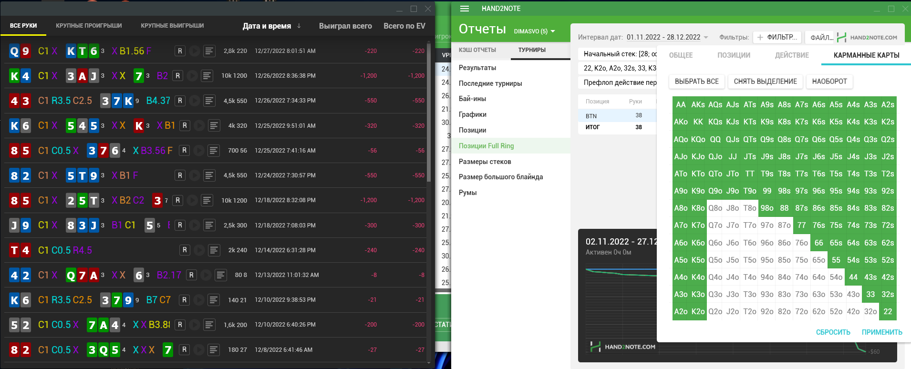Toggle the KK hand cell in the grid
911x369 pixels.
coord(698,122)
